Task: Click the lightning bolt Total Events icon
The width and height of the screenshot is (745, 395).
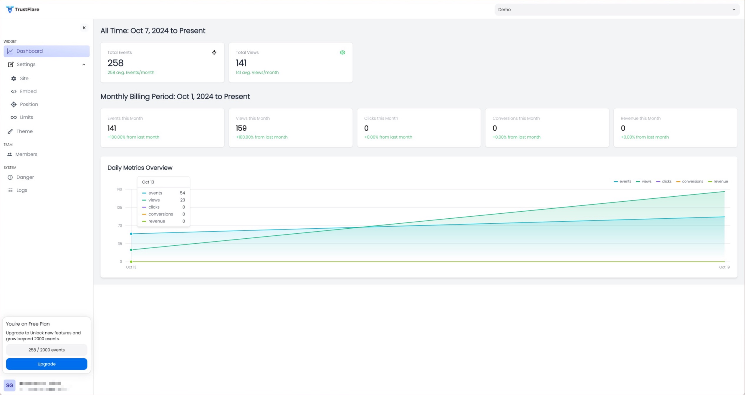Action: point(214,52)
